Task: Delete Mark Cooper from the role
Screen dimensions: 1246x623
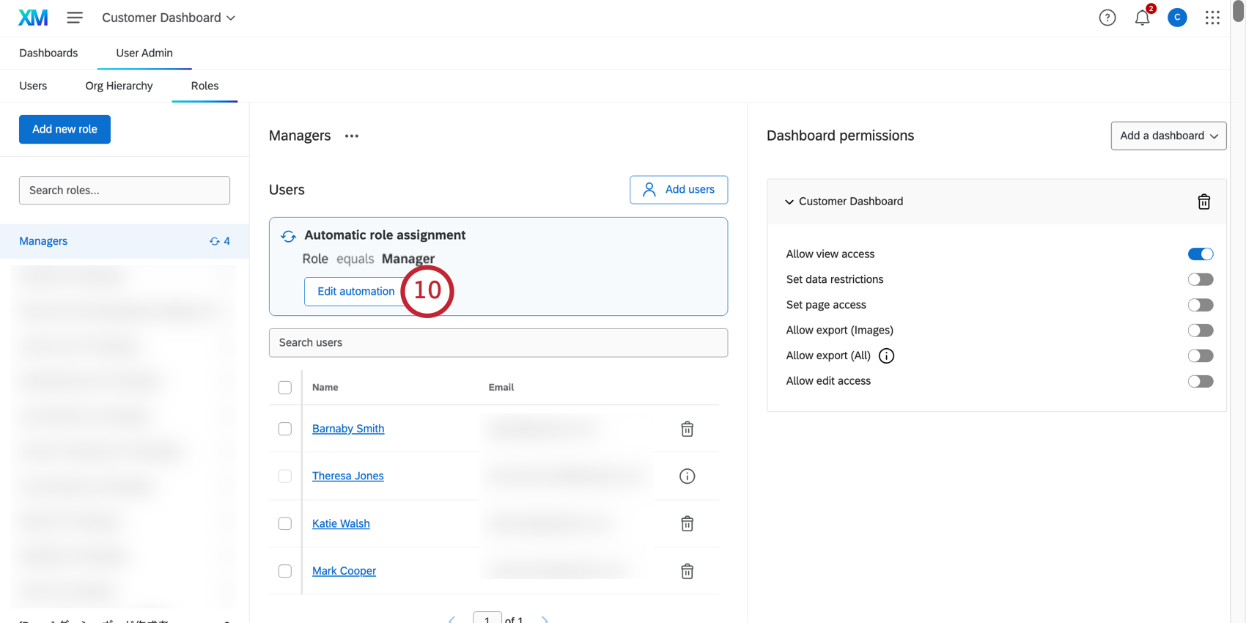Action: point(687,571)
